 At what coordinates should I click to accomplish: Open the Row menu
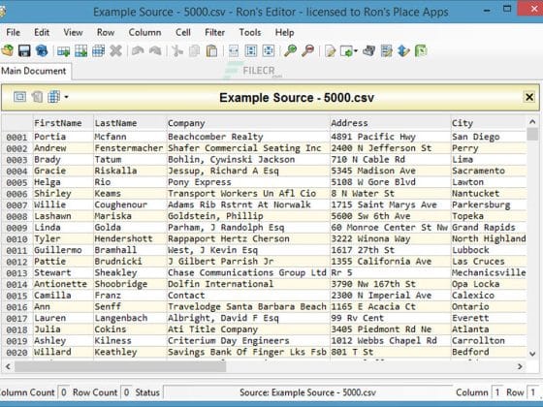106,32
